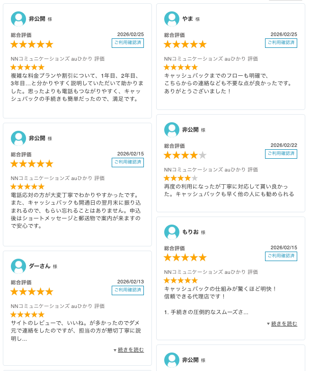Click ご利用確認済 badge on 2026/02/15 非公開 review
Screen dimensions: 310x371
[128, 162]
